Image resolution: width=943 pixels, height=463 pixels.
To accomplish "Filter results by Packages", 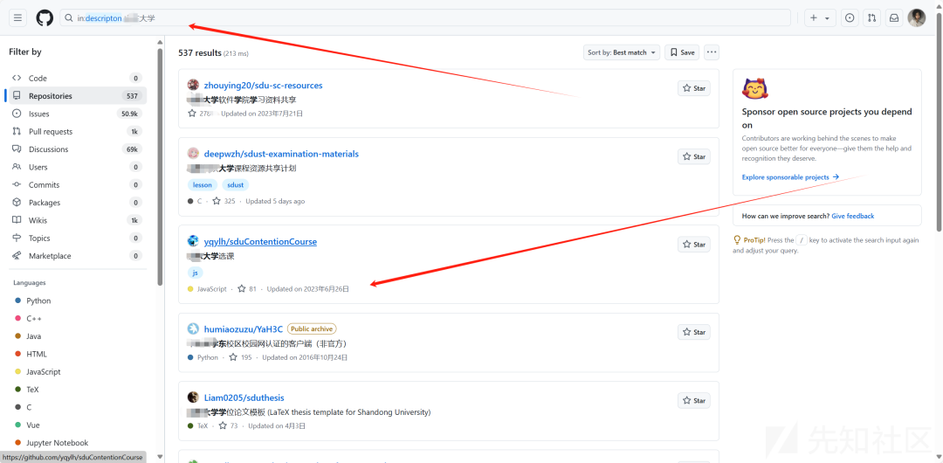I will coord(78,203).
